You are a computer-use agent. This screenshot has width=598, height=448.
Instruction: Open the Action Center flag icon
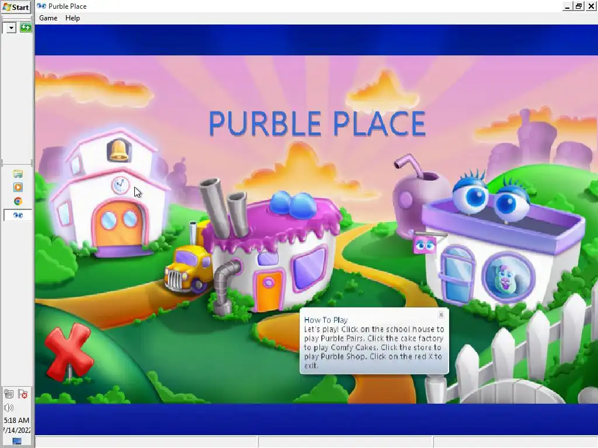click(x=23, y=394)
